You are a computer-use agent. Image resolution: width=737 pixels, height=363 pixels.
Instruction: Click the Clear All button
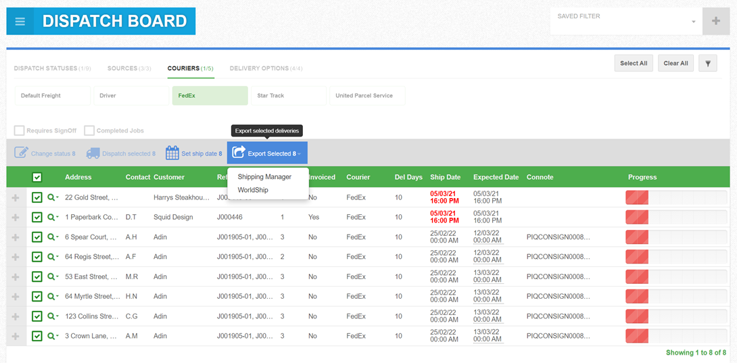[676, 64]
